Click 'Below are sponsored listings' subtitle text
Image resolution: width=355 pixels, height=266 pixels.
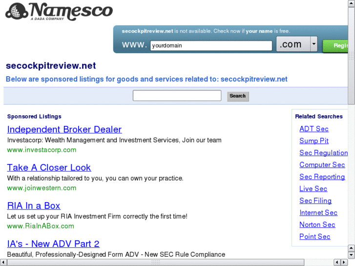146,79
